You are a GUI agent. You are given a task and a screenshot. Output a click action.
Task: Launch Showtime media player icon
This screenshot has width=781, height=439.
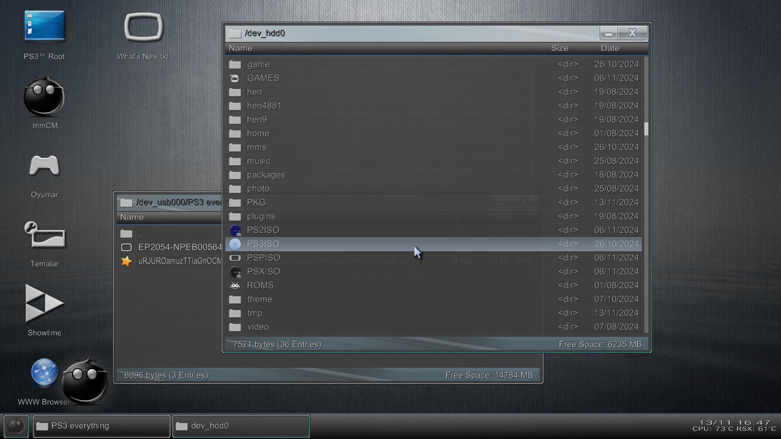pos(44,304)
